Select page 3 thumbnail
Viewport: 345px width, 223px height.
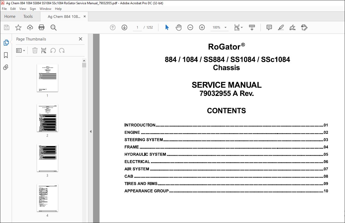pos(47,158)
